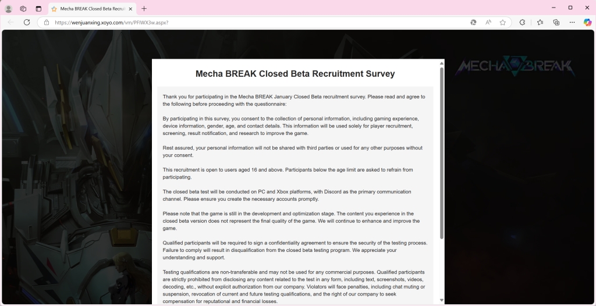This screenshot has height=306, width=596.
Task: Add this page to favorites with the star icon
Action: (502, 23)
